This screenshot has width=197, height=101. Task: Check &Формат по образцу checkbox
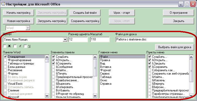pos(53,94)
